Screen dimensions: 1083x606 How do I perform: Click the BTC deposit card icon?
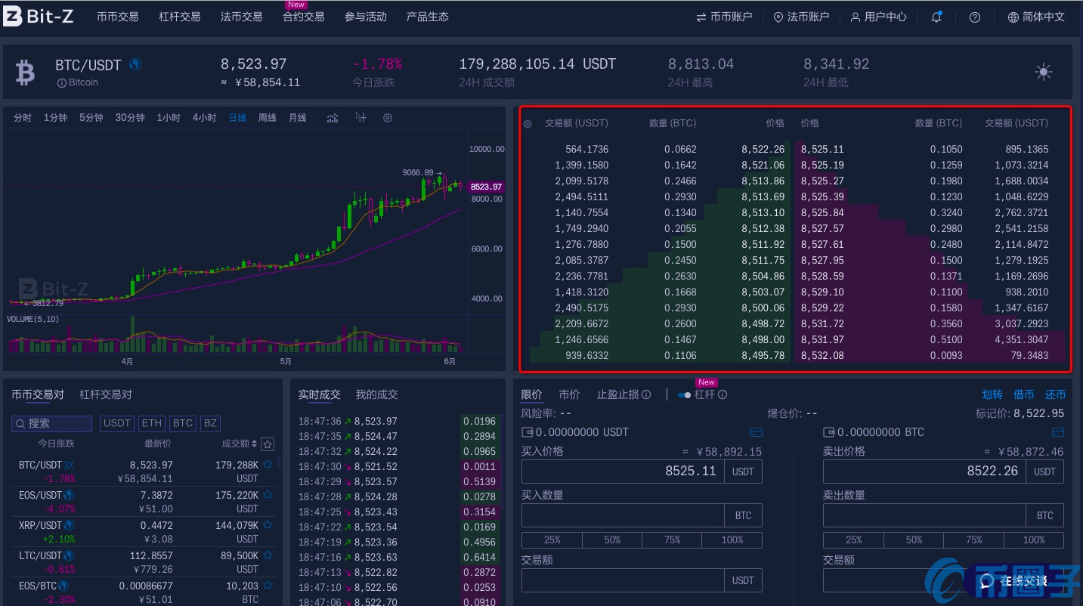coord(1058,432)
